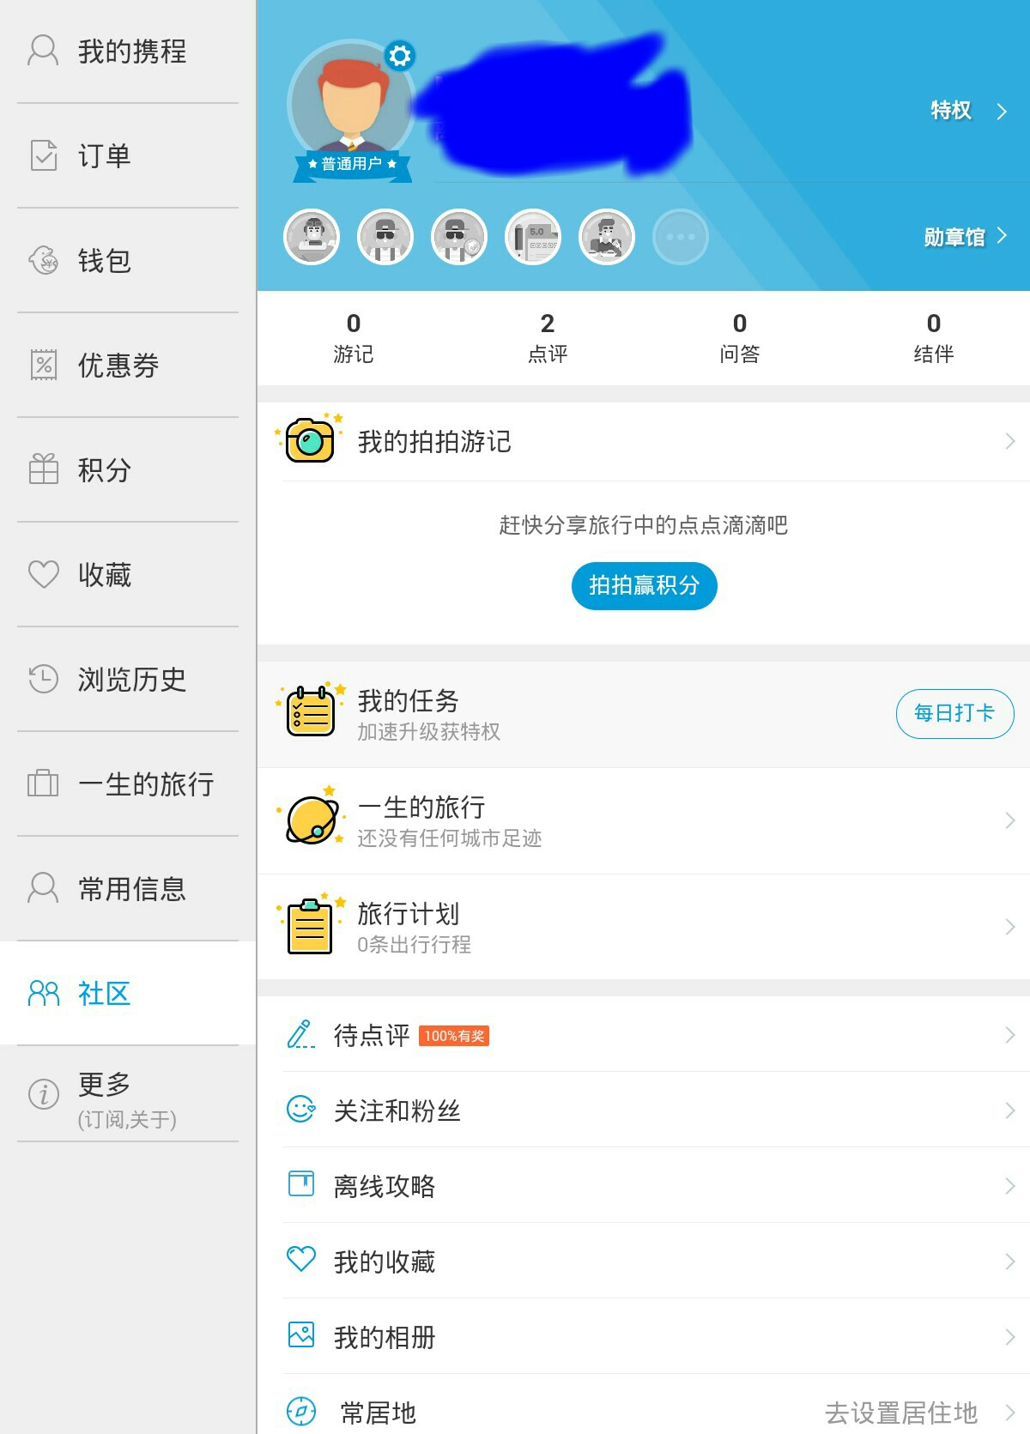Expand 关注和粉丝 chevron
This screenshot has height=1434, width=1030.
pos(1010,1110)
